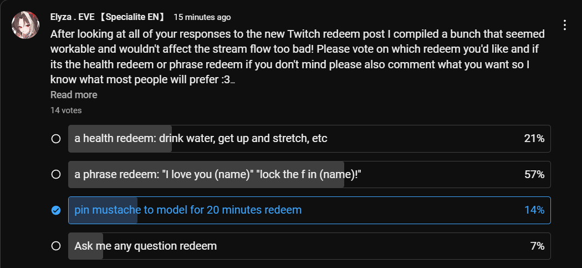Screen dimensions: 582x268
Task: Uncheck the selected pin mustache vote checkmark
Action: coord(56,210)
